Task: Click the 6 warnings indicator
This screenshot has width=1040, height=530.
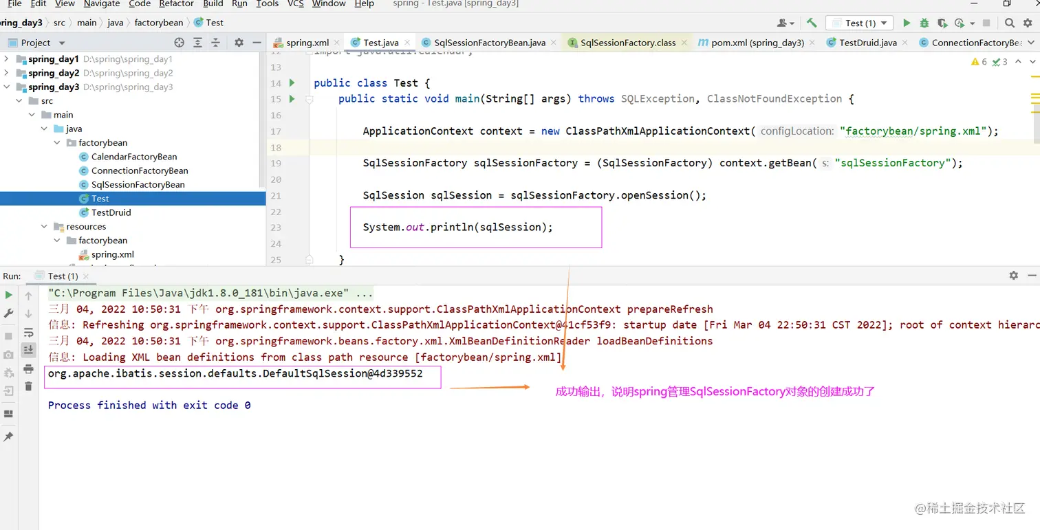Action: (979, 62)
